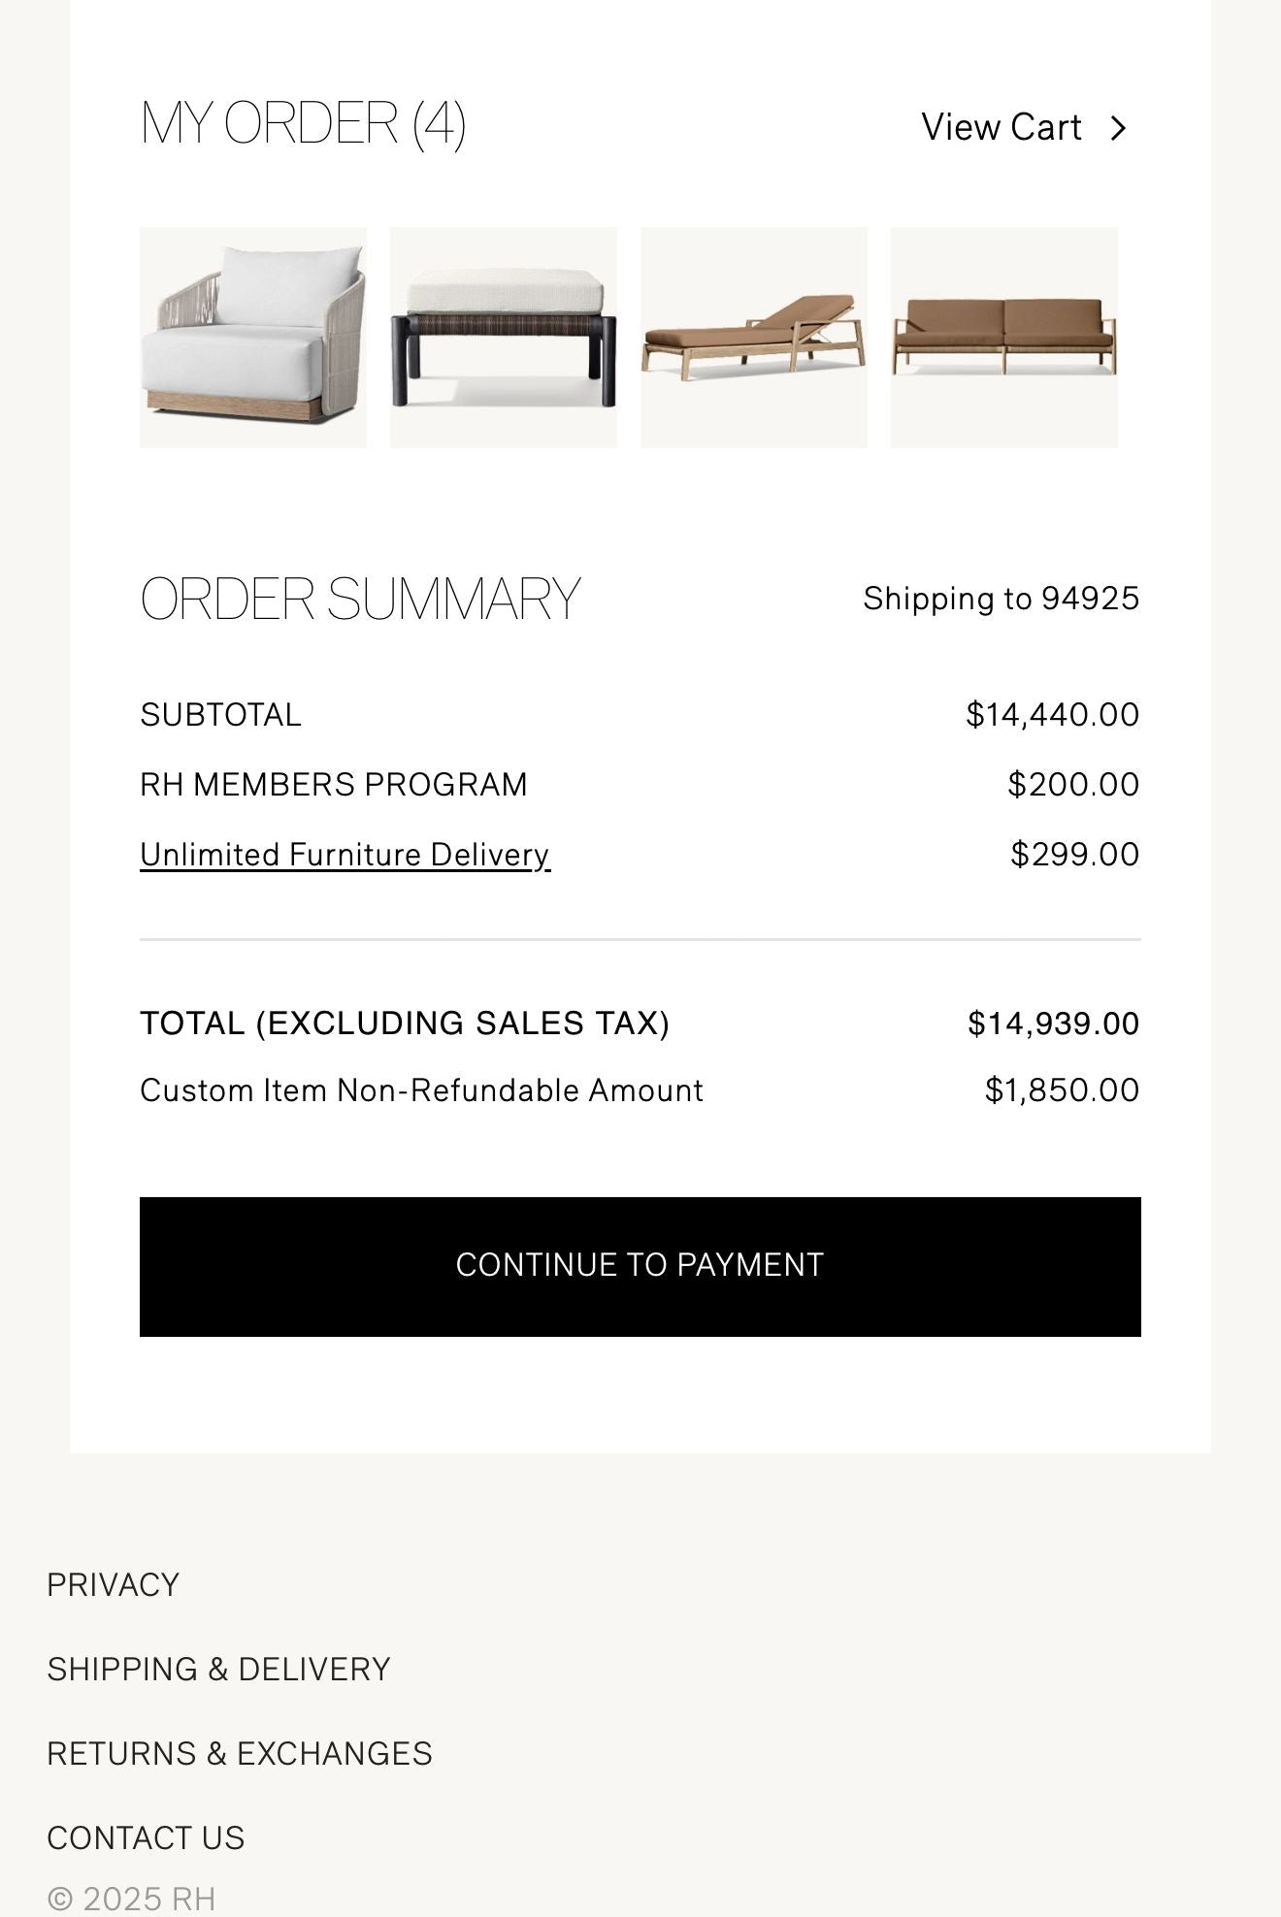Click Shipping to 94925

tap(1002, 599)
